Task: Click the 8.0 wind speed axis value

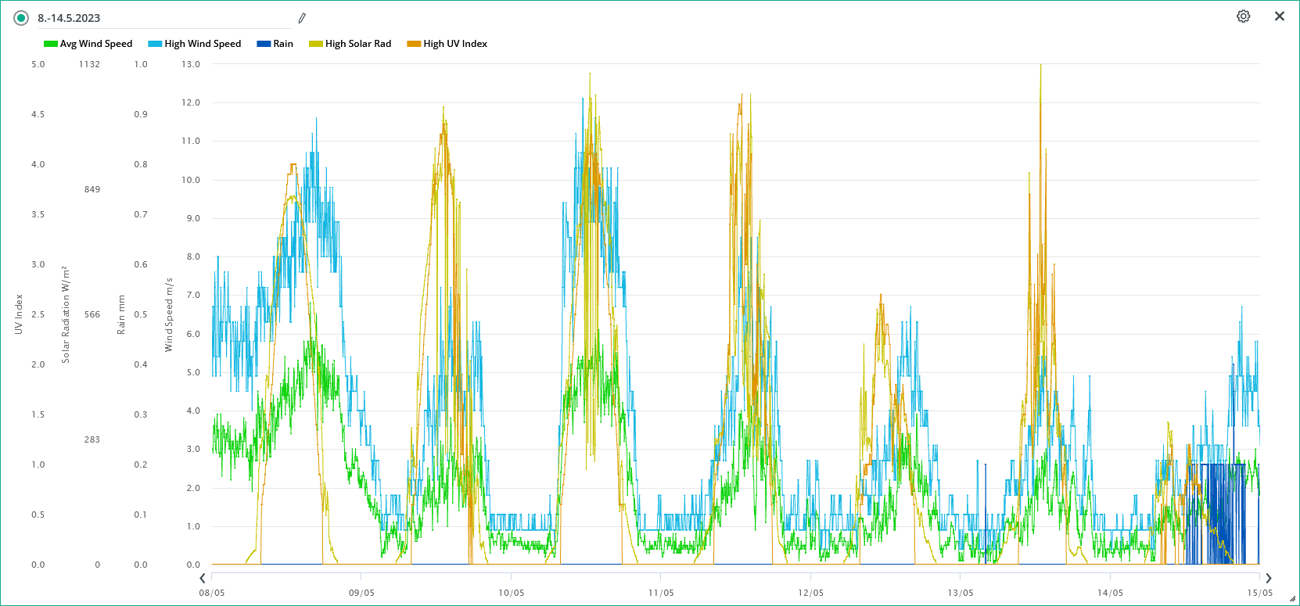Action: 193,256
